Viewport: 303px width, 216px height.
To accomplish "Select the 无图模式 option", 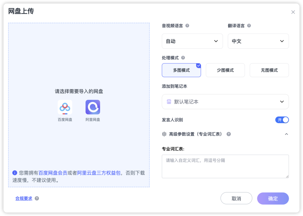I will [x=269, y=70].
